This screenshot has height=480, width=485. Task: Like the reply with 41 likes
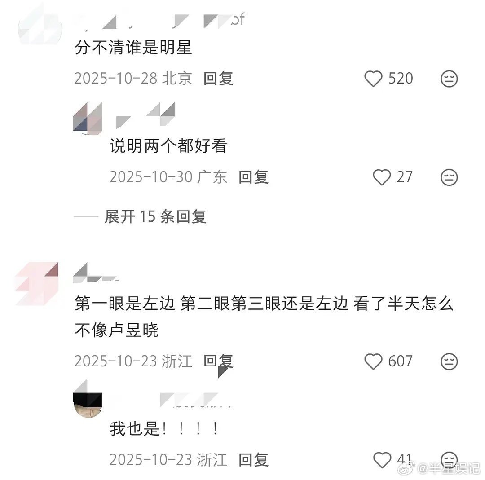tap(382, 460)
